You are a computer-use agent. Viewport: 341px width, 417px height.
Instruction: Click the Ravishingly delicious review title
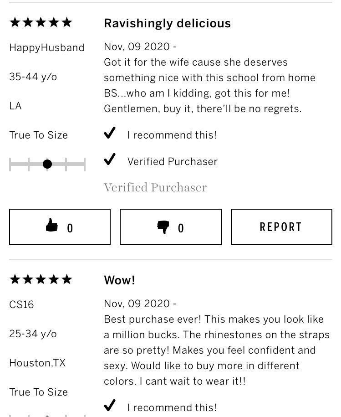click(168, 23)
